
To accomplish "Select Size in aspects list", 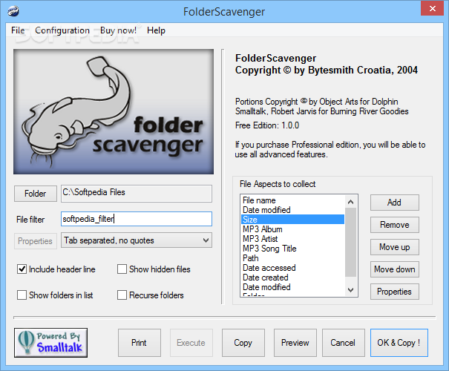I will coord(292,220).
